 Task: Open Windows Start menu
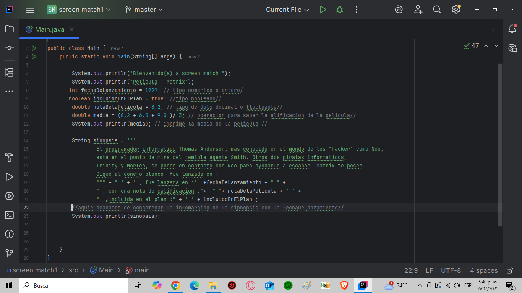[x=9, y=285]
